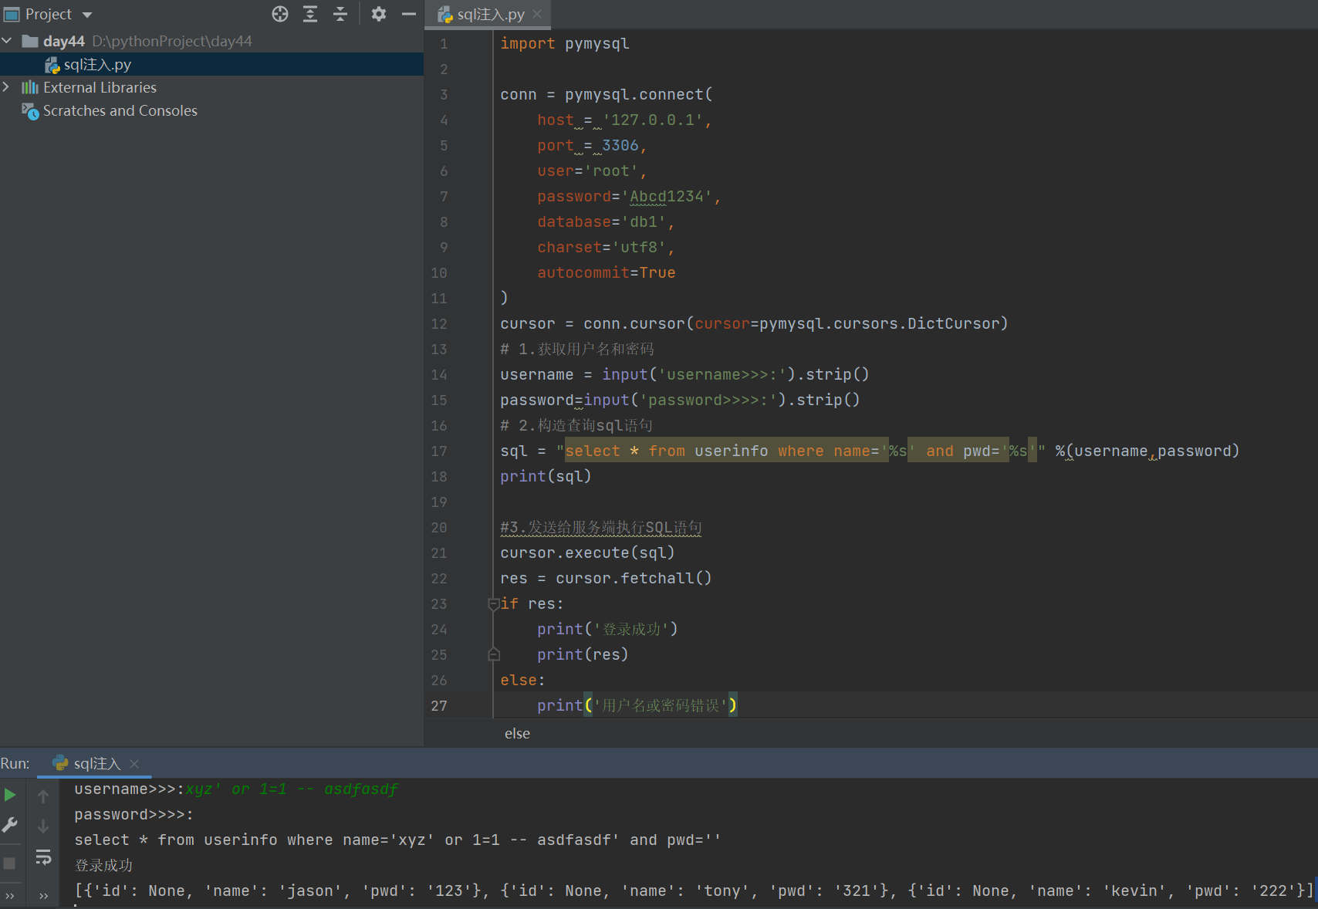Toggle the fold end marker at line 25
The image size is (1318, 909).
click(x=493, y=655)
